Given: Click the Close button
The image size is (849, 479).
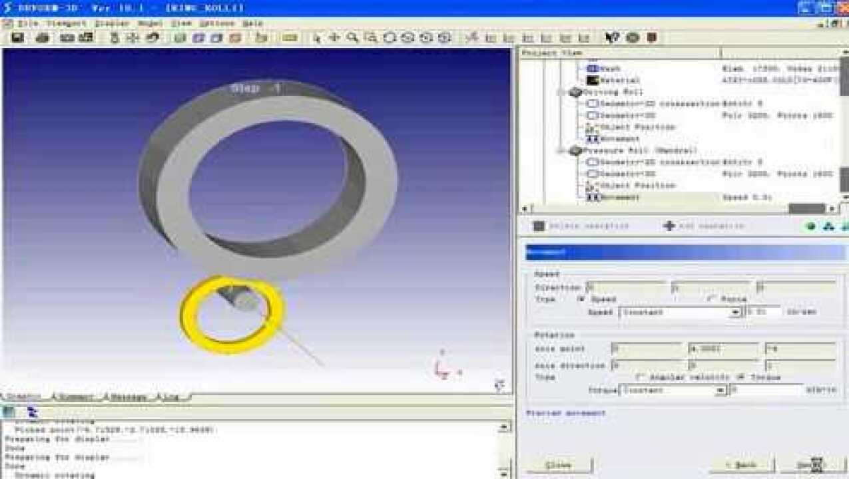Looking at the screenshot, I should click(559, 465).
